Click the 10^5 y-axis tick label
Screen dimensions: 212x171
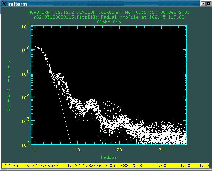point(25,73)
